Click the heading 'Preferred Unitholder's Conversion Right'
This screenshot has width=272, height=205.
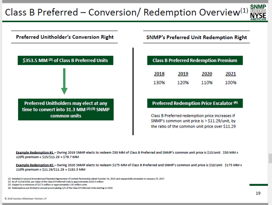[x=65, y=37]
